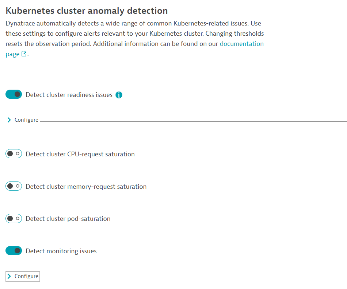Screen dimensions: 347x289
Task: Click the Detect cluster memory-request saturation label
Action: tap(86, 187)
